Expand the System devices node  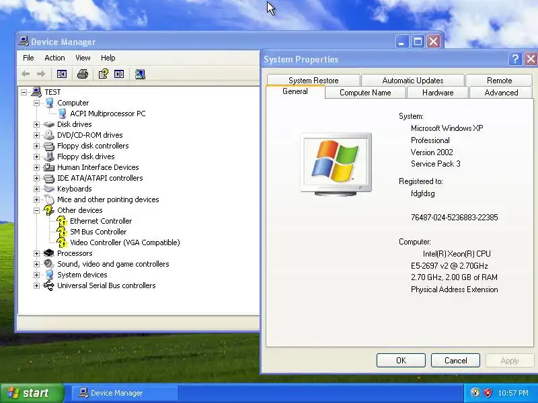coord(36,275)
